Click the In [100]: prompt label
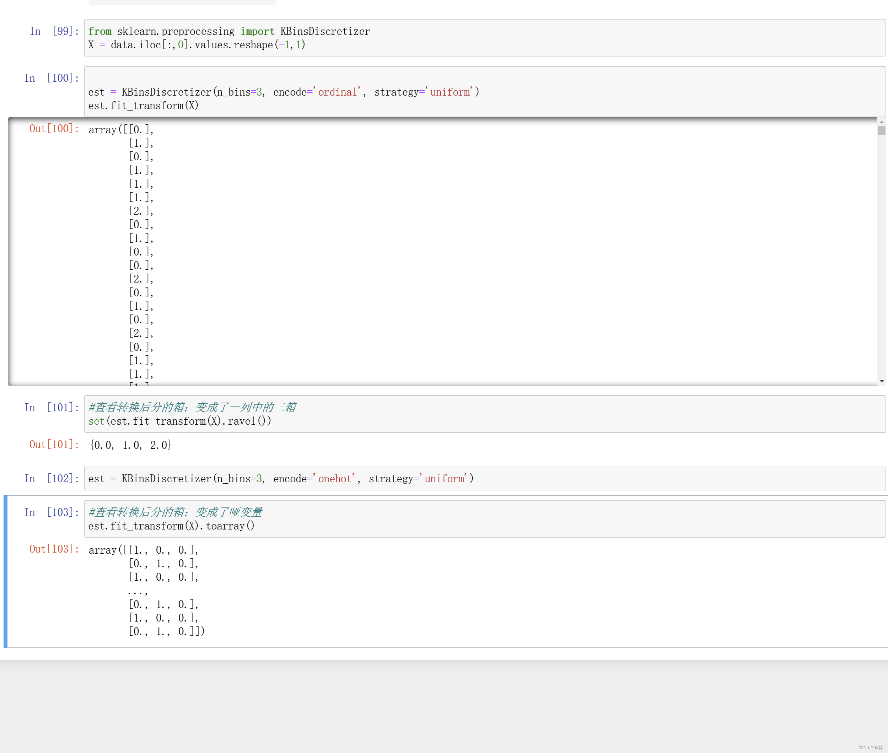Viewport: 888px width, 753px height. (x=52, y=78)
